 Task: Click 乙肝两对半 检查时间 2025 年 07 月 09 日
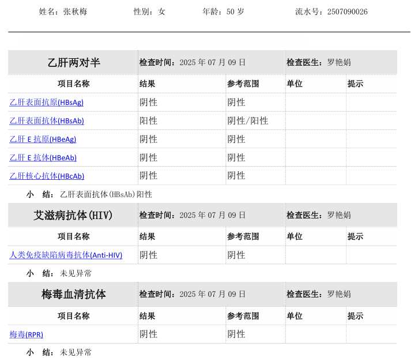pos(192,62)
